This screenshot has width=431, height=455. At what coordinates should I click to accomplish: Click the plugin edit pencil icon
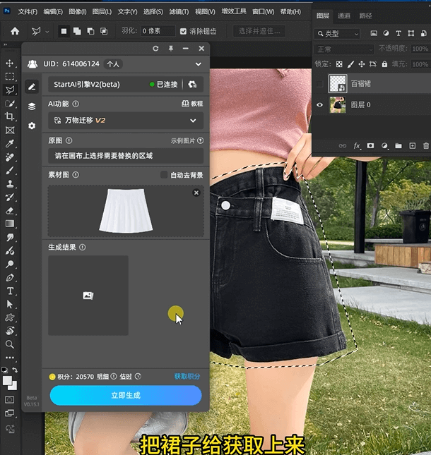click(x=32, y=87)
